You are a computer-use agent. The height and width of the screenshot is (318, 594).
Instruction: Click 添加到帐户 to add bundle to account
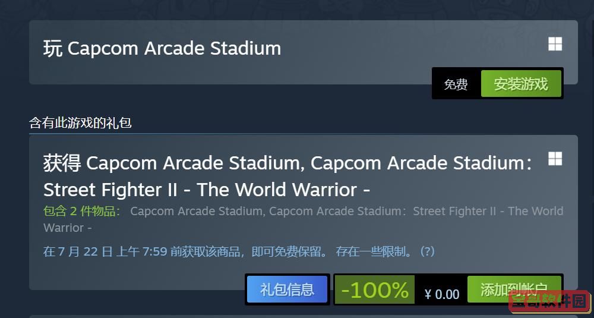tap(514, 289)
